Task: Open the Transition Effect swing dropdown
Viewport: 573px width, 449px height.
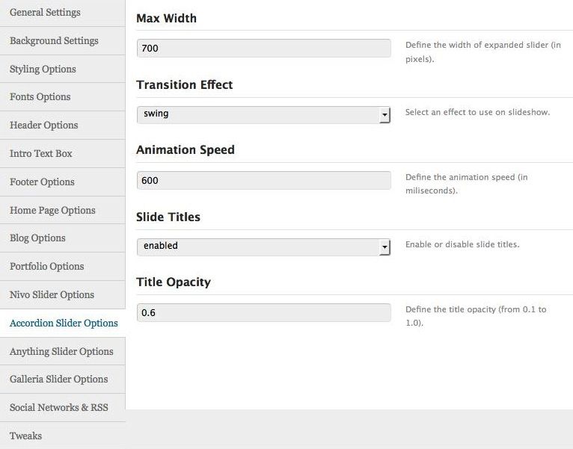Action: pyautogui.click(x=263, y=114)
